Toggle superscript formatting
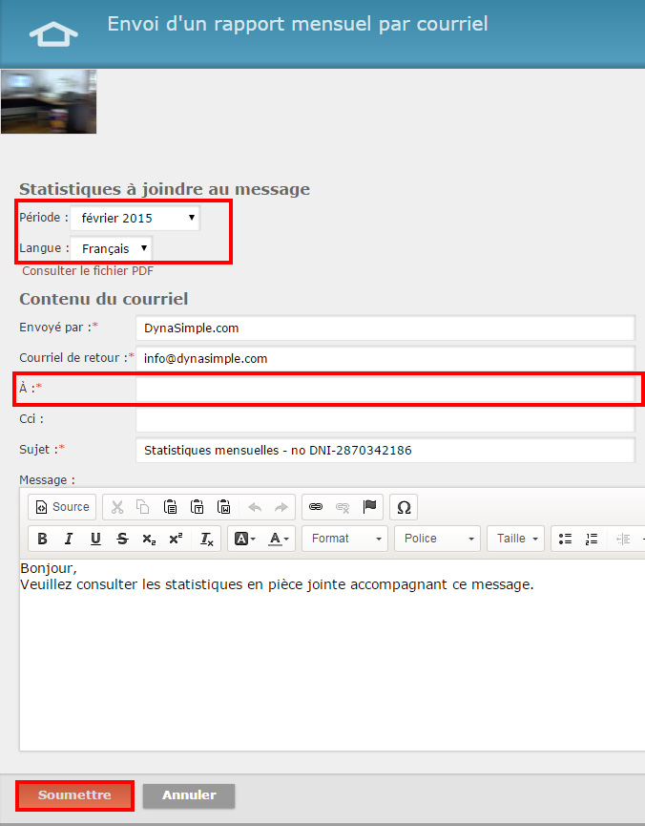This screenshot has height=826, width=645. click(x=176, y=539)
